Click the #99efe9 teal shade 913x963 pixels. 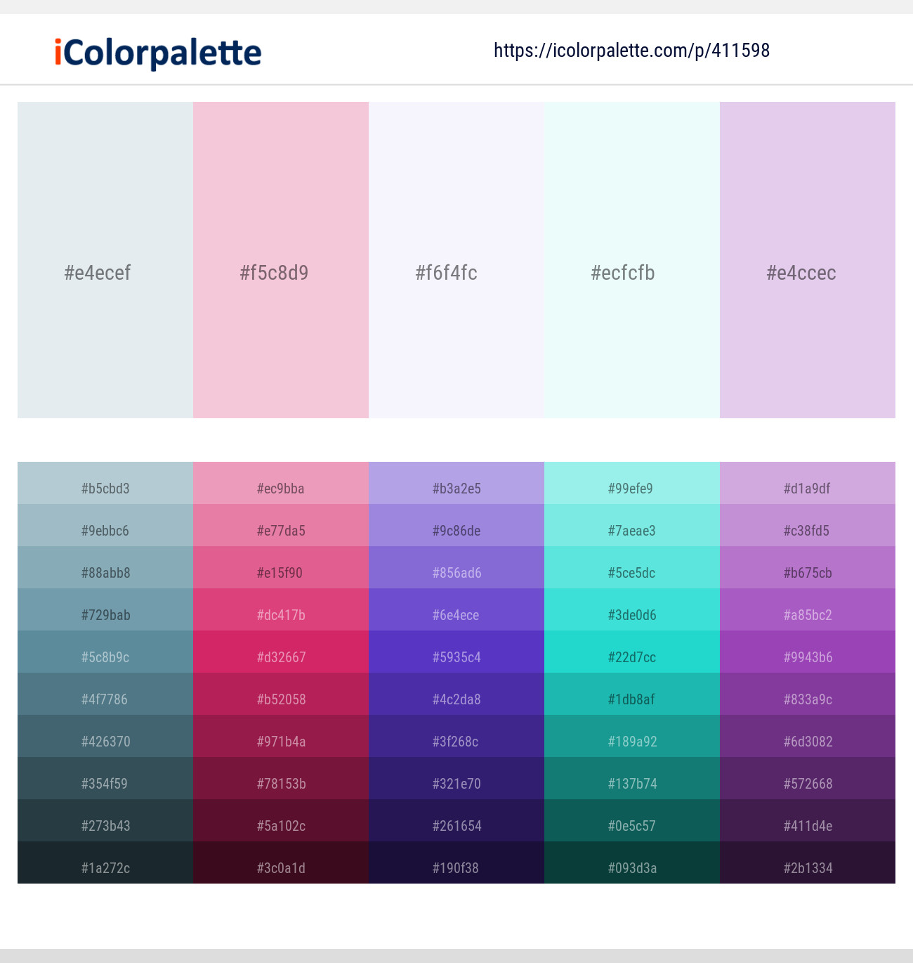point(631,489)
